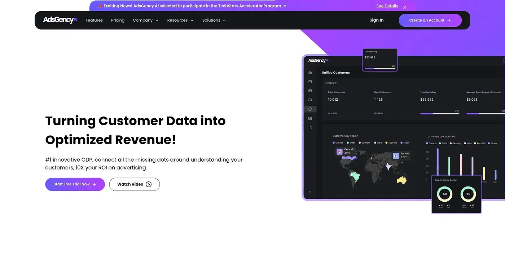The image size is (505, 263).
Task: Open the See Details link in the banner
Action: pyautogui.click(x=387, y=6)
